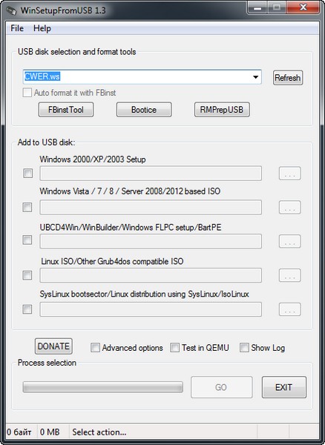Image resolution: width=325 pixels, height=445 pixels.
Task: Browse for Windows 2000/XP/2003 Setup source
Action: click(290, 174)
